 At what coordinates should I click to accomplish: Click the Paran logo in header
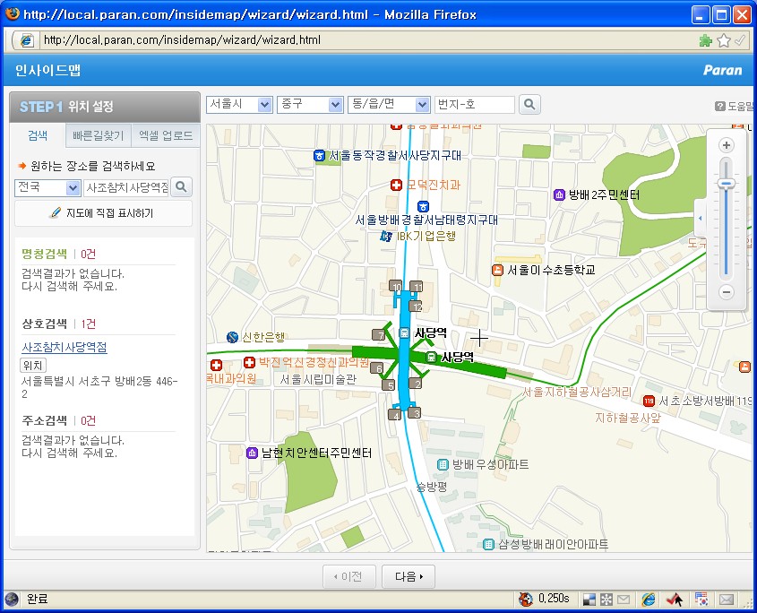click(x=722, y=71)
